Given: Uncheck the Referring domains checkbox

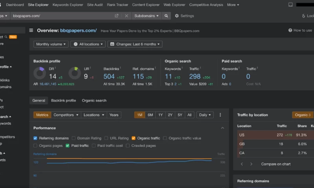Looking at the screenshot, I should 35,138.
